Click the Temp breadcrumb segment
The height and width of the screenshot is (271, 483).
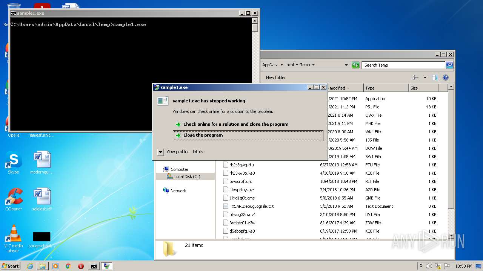tap(305, 65)
